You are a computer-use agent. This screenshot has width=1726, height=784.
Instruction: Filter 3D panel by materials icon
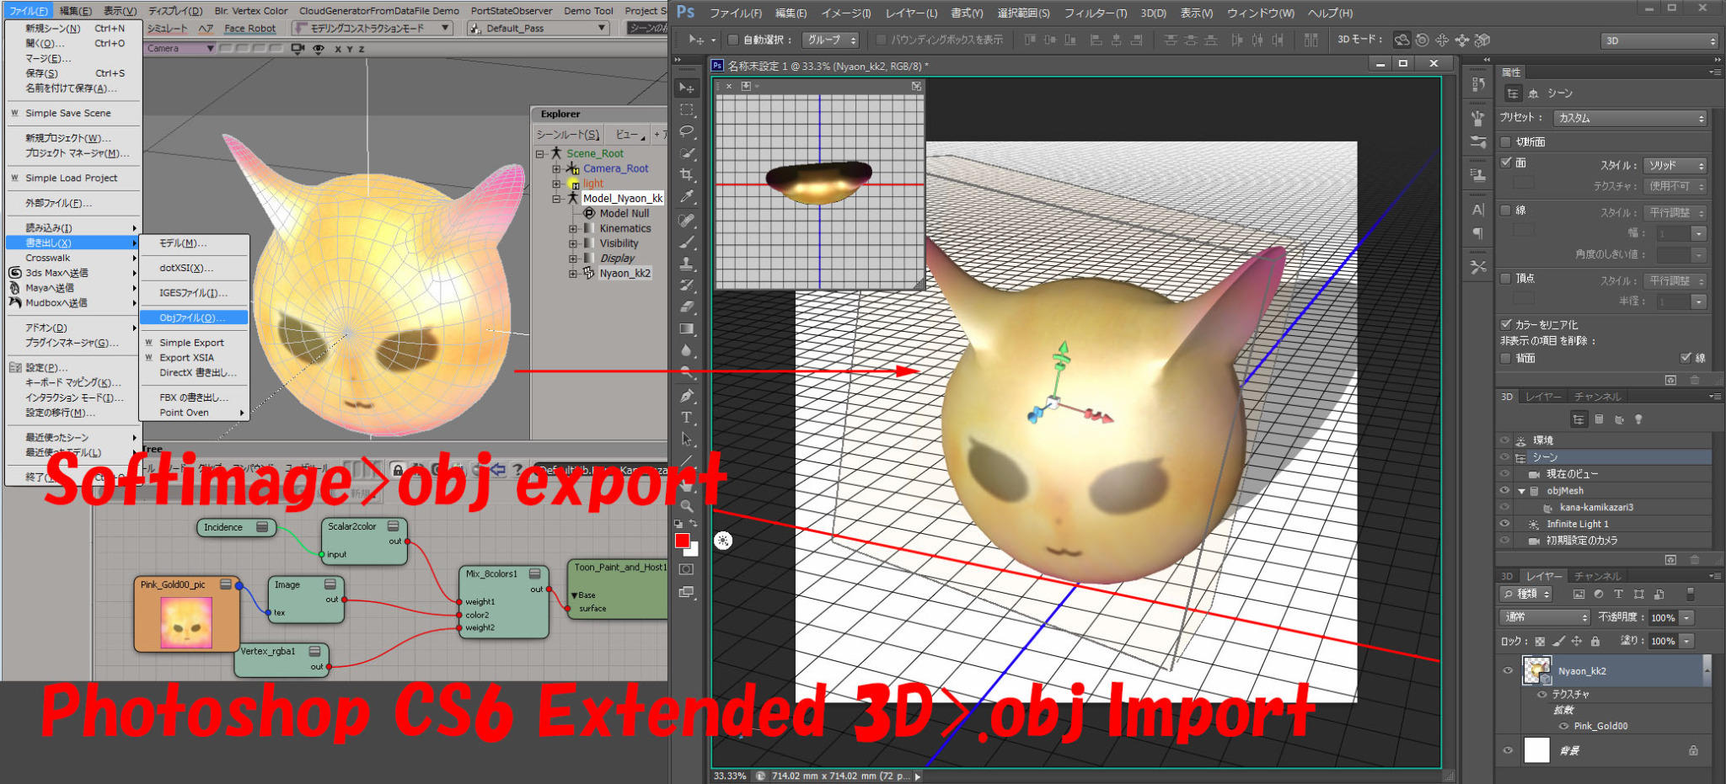pyautogui.click(x=1619, y=419)
